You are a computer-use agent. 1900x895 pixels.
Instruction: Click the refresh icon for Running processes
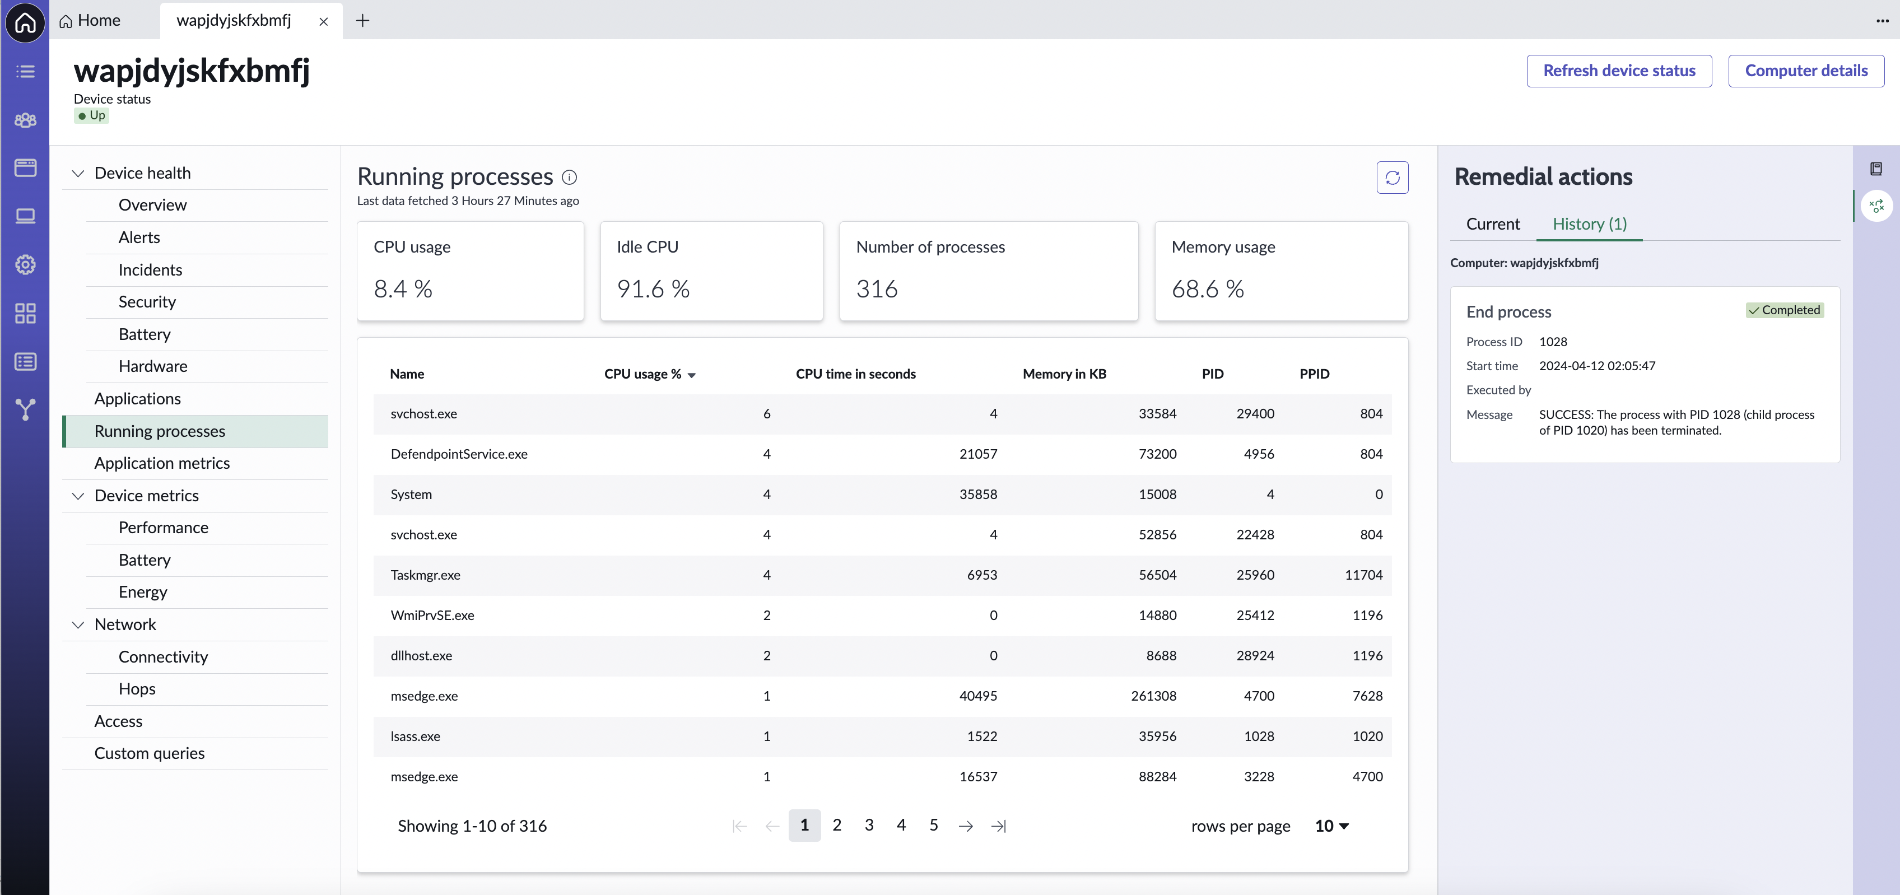click(x=1392, y=178)
